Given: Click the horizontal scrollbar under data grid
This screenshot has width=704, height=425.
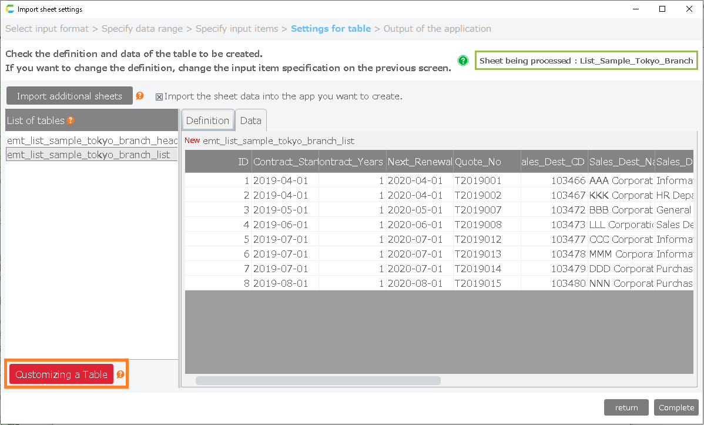Looking at the screenshot, I should (x=318, y=380).
